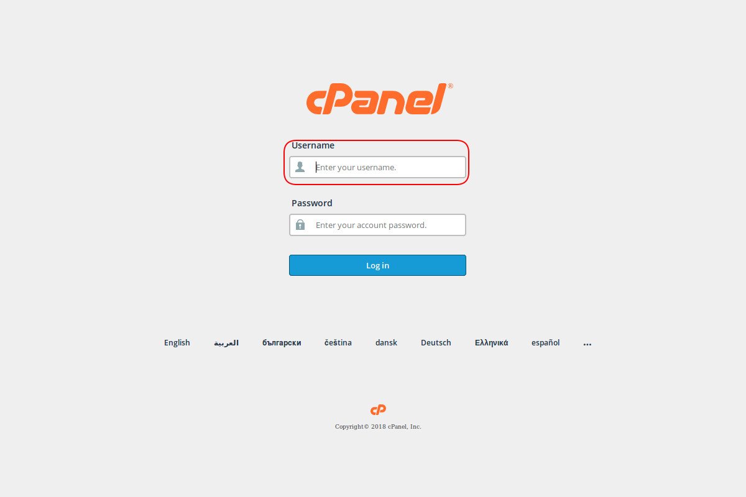
Task: Switch language to español
Action: tap(545, 343)
